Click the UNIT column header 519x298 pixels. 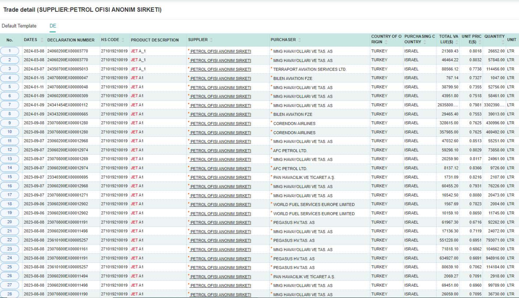(512, 40)
